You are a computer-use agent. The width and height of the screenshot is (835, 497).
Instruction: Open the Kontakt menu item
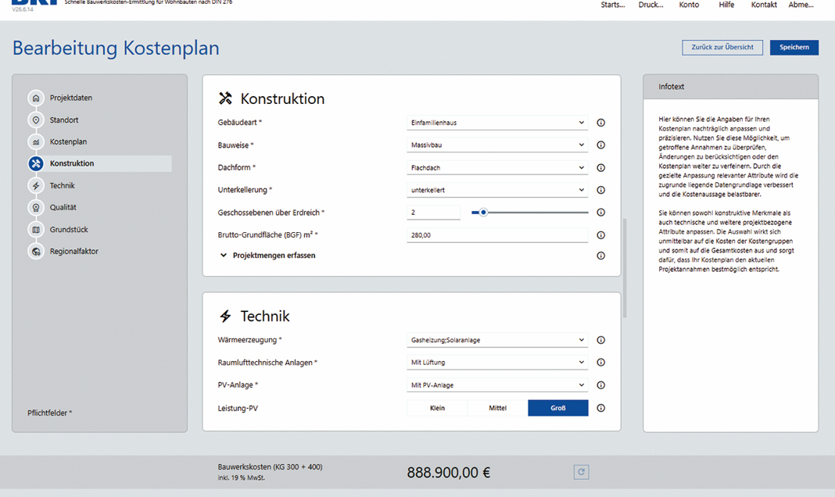[764, 5]
